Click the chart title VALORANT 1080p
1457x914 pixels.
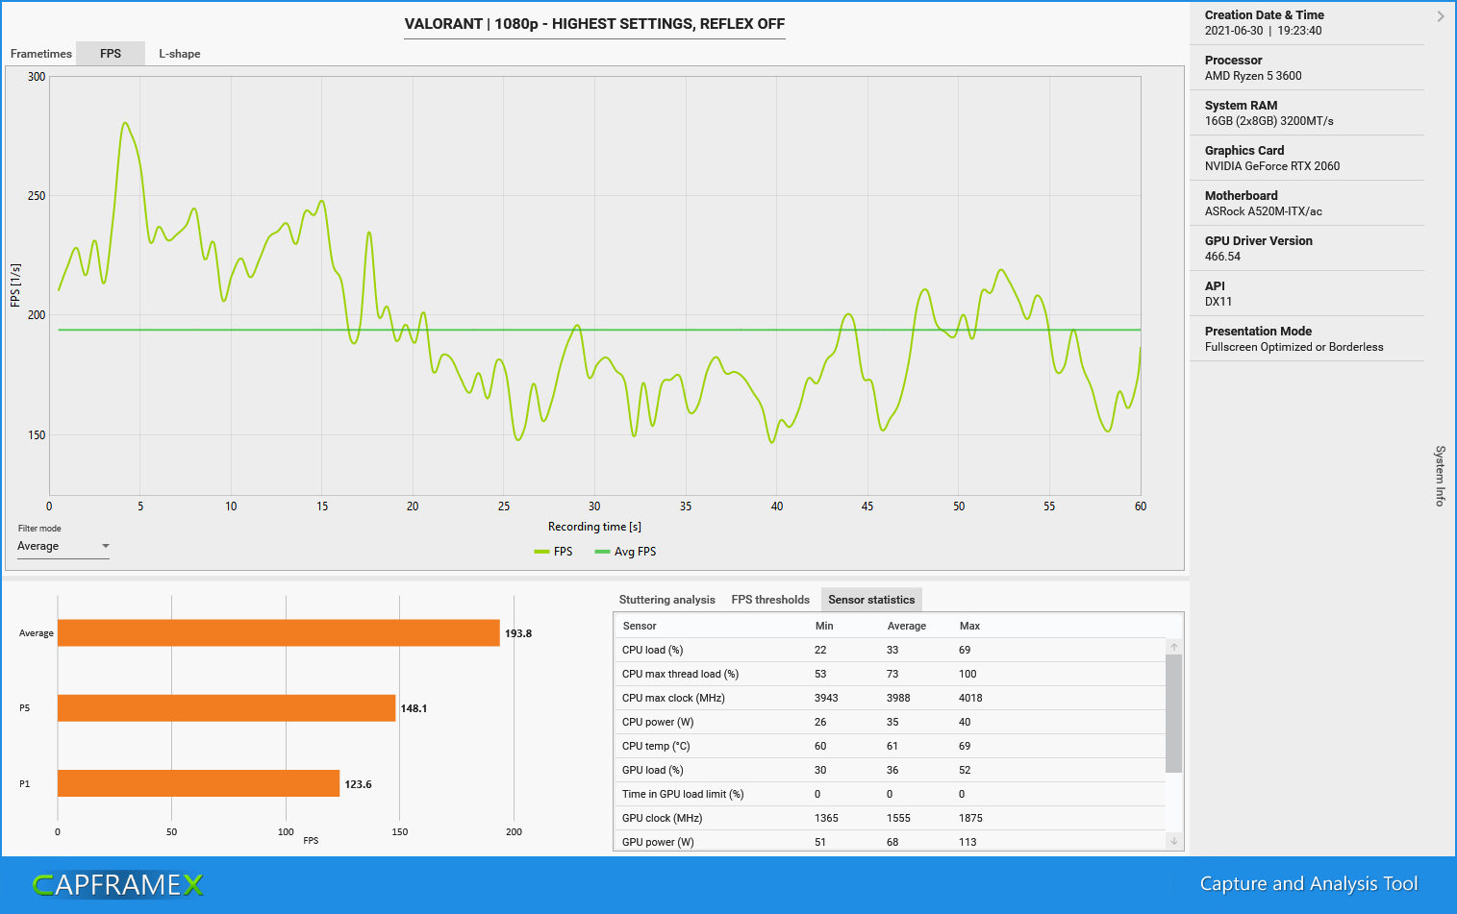[594, 24]
